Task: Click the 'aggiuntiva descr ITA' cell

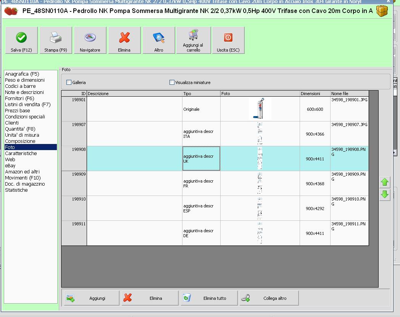Action: [x=201, y=134]
